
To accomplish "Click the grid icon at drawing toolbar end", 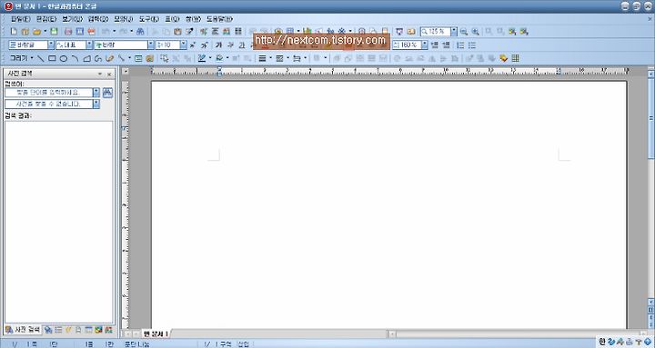I will pos(515,58).
